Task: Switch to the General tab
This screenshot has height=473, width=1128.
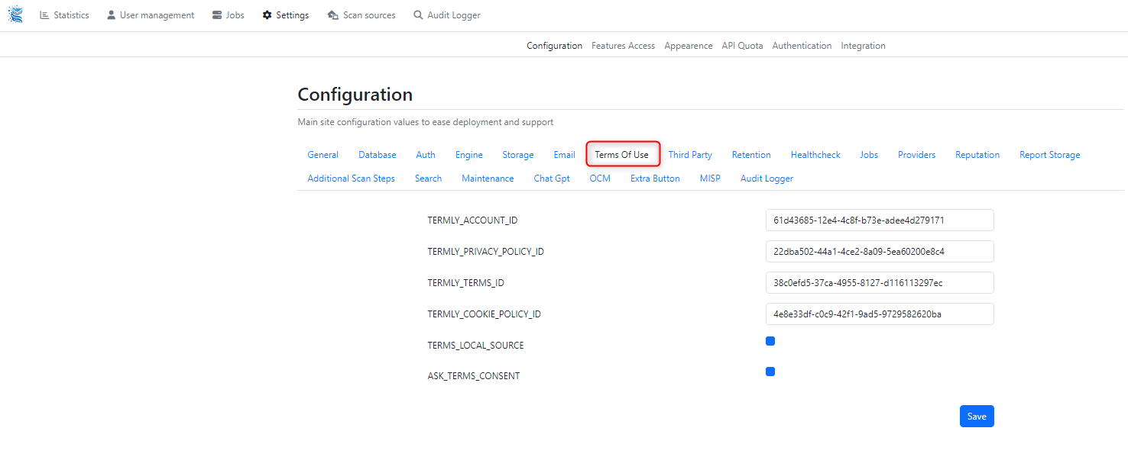Action: coord(323,155)
